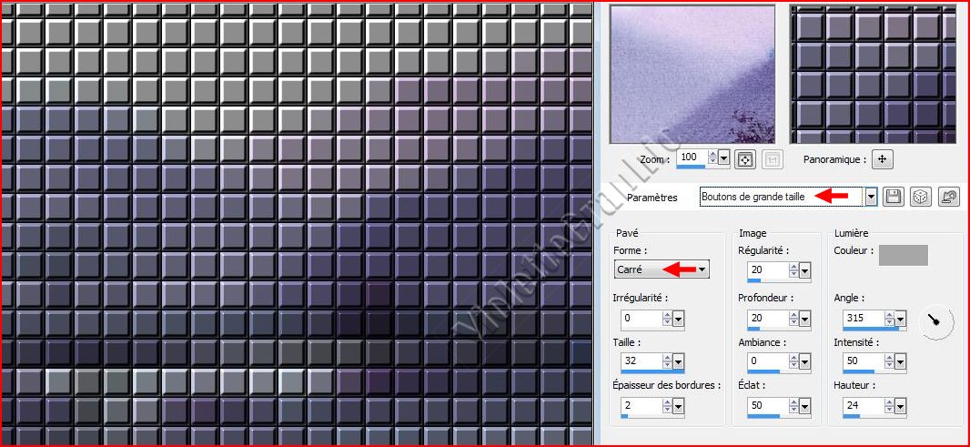Click in the Irrégularité value field
The width and height of the screenshot is (970, 447).
[x=641, y=319]
